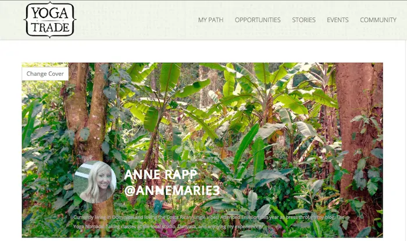Click the purple plant at cover bottom
Image resolution: width=407 pixels, height=241 pixels.
(170, 229)
